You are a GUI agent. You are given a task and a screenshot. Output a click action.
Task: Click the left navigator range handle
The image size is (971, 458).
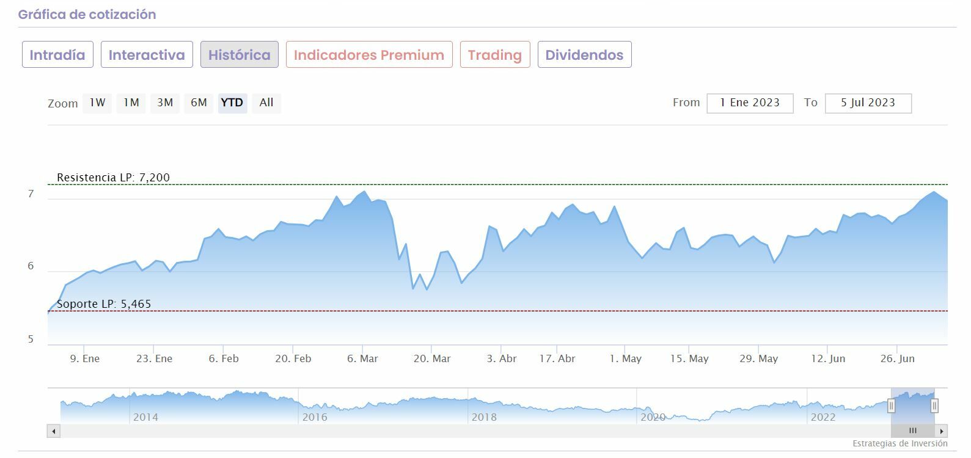click(x=891, y=405)
